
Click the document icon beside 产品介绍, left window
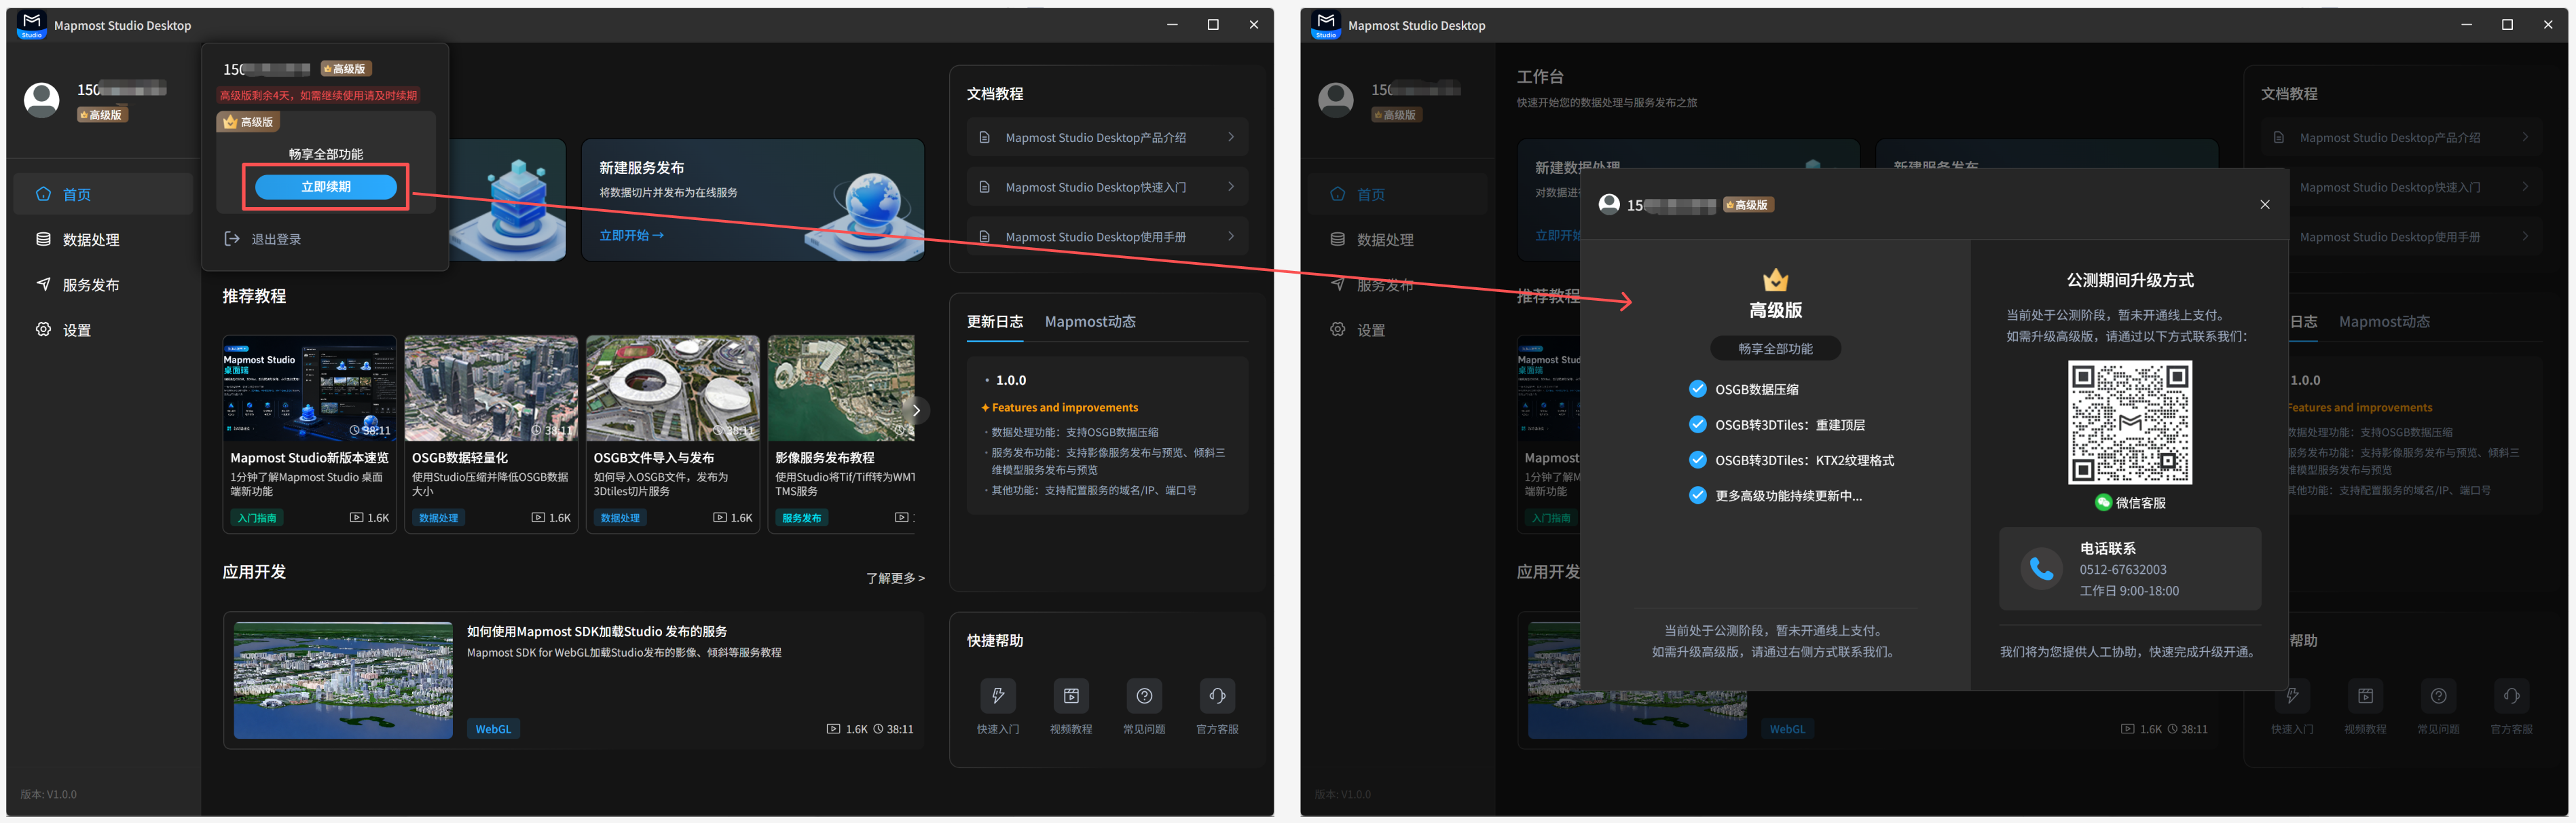point(984,137)
